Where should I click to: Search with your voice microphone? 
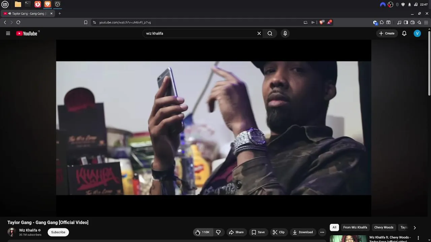click(x=285, y=33)
